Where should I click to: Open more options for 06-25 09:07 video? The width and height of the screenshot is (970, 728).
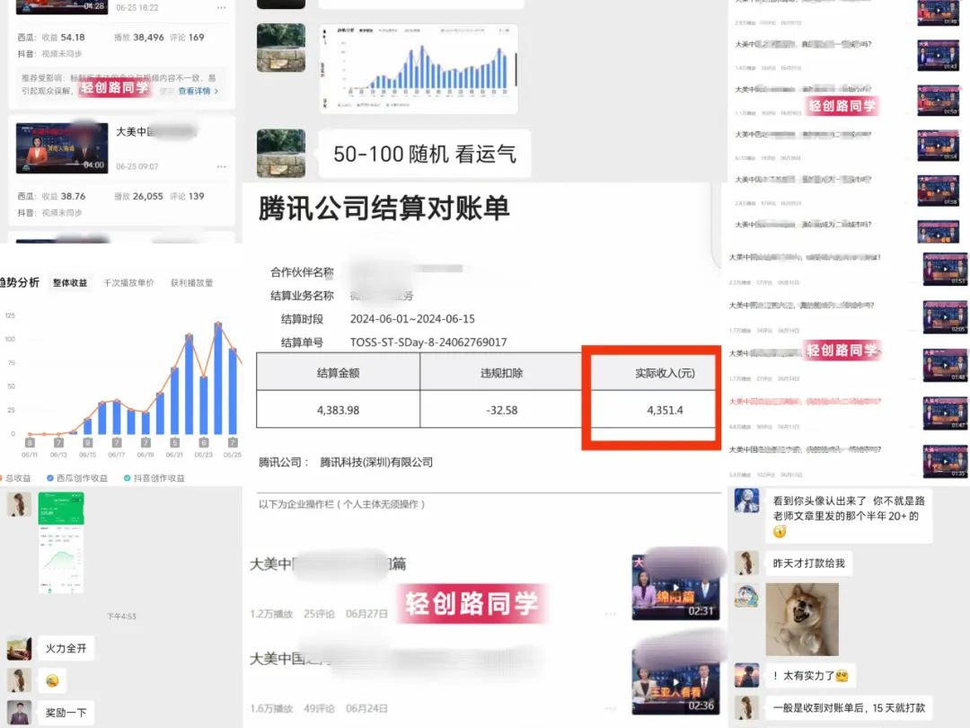coord(221,166)
